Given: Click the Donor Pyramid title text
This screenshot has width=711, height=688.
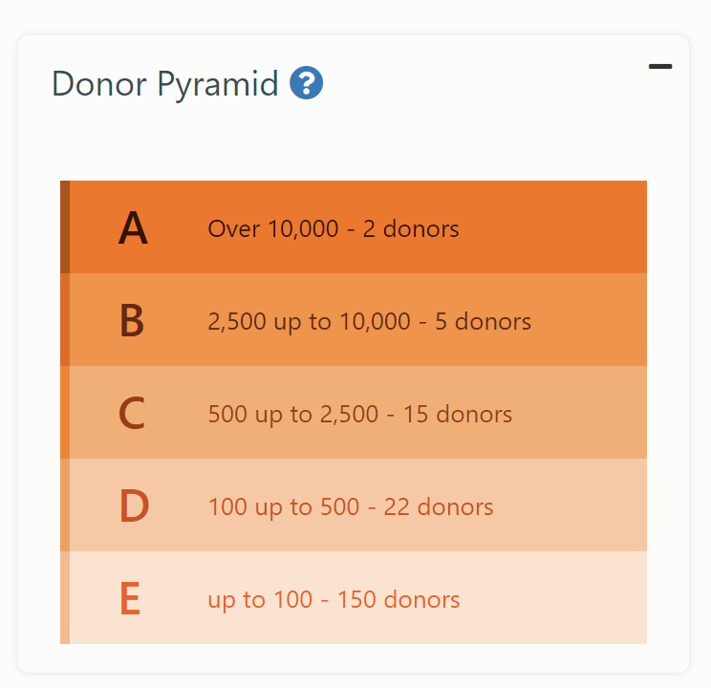Looking at the screenshot, I should [x=165, y=84].
